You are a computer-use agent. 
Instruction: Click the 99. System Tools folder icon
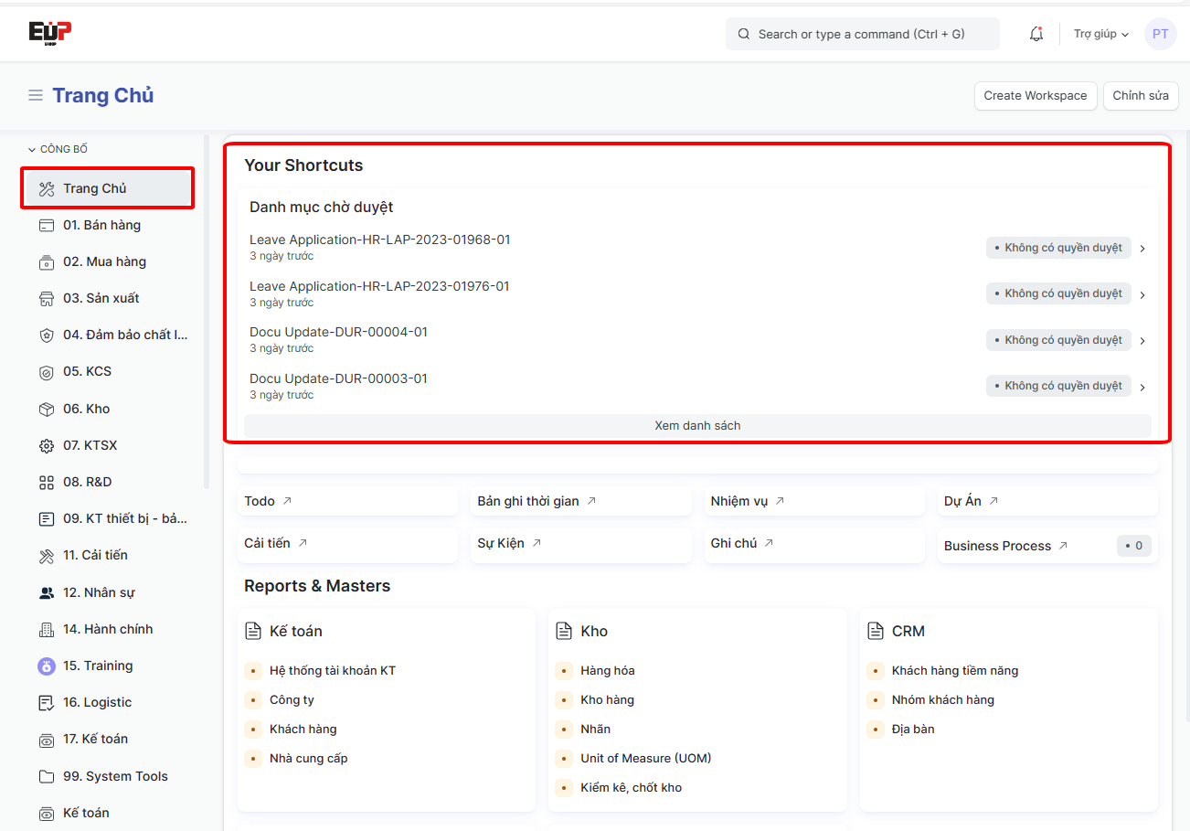[47, 776]
